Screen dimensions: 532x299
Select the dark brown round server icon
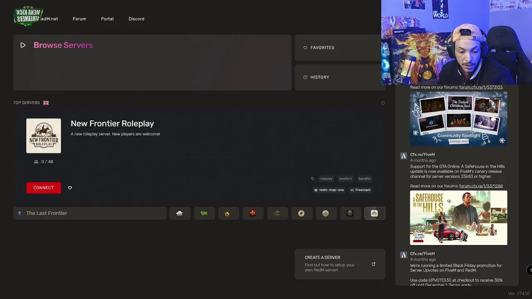pos(277,213)
